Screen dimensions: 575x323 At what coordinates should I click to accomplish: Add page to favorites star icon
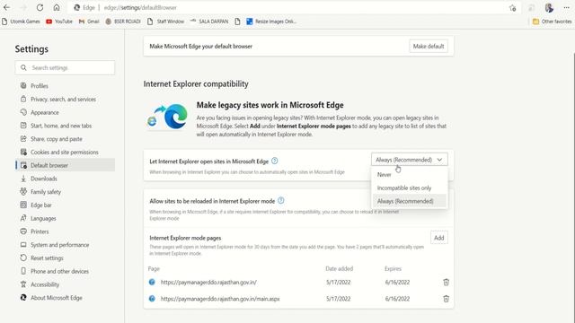[512, 8]
